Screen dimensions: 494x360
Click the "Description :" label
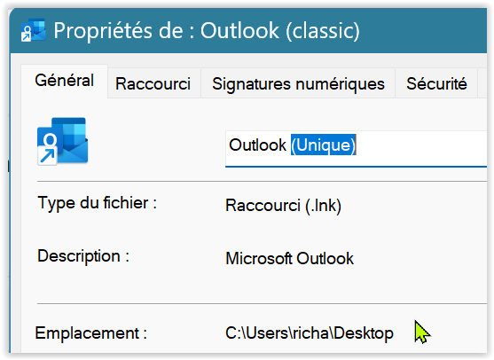[83, 256]
